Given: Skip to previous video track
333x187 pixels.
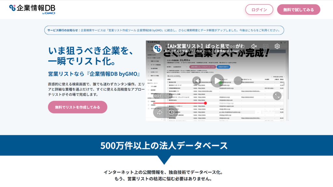Looking at the screenshot, I should (x=196, y=81).
